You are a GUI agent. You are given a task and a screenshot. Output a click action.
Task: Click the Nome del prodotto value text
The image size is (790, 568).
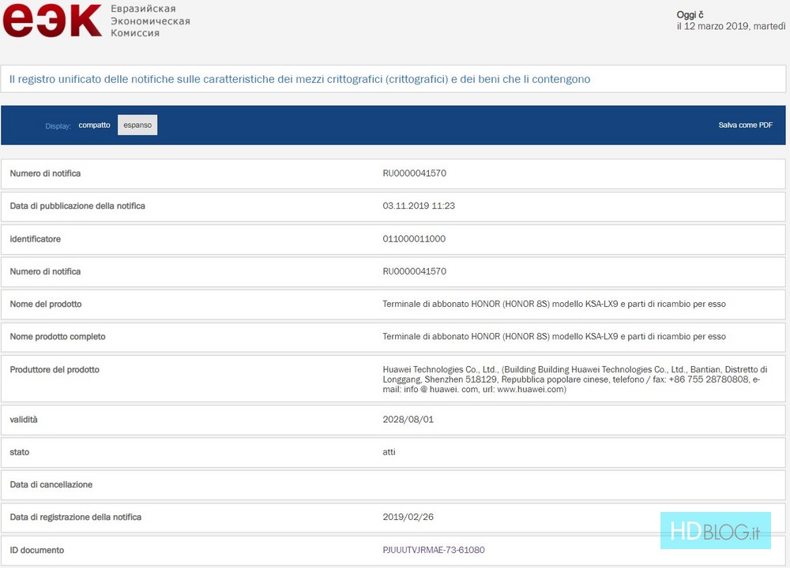pos(555,304)
